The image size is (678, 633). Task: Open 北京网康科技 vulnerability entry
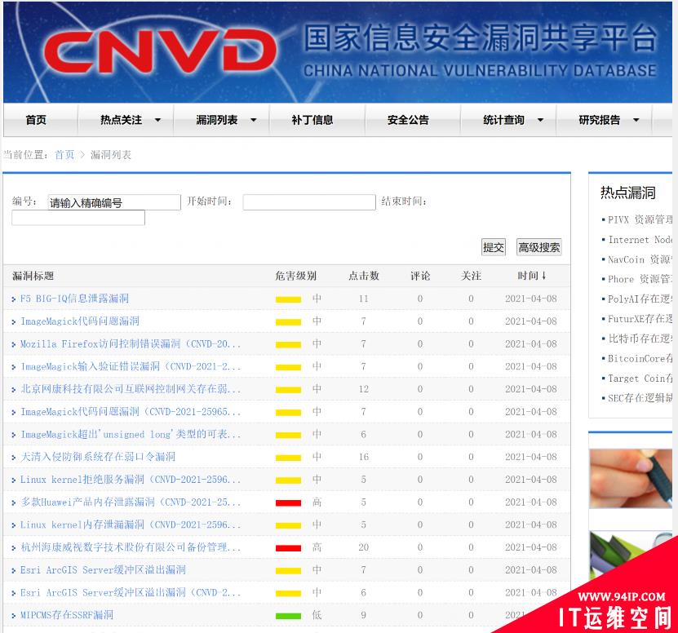pos(131,389)
